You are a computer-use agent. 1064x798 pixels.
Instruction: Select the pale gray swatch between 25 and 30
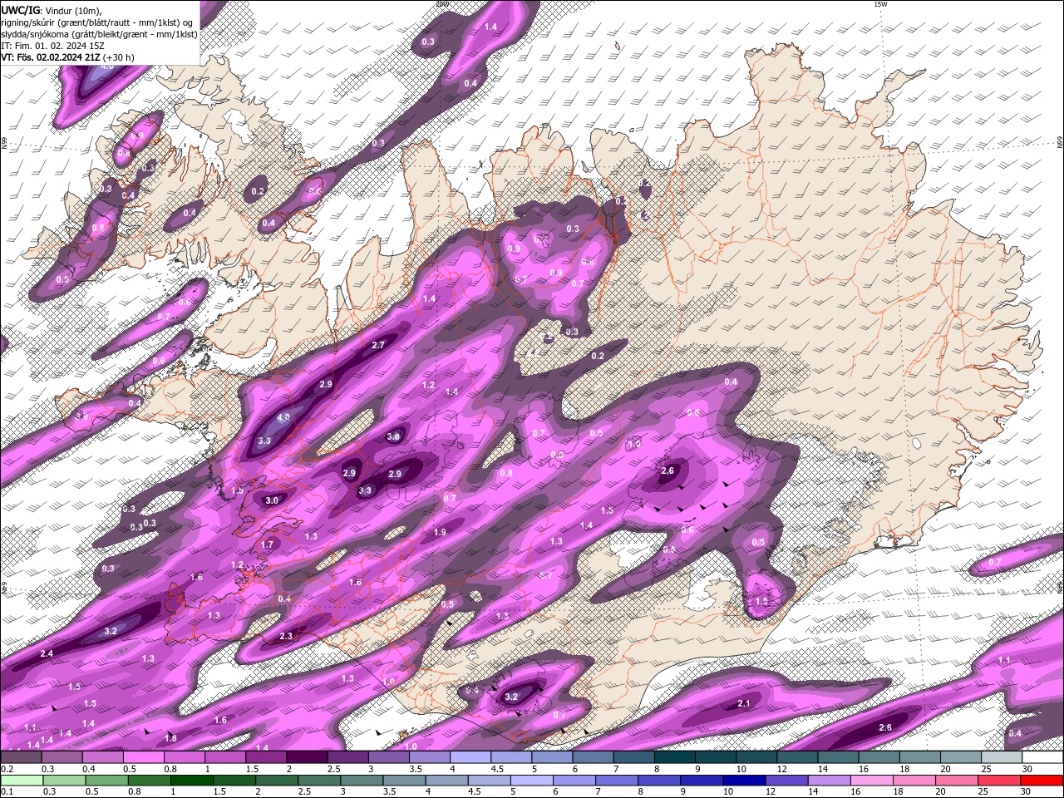[x=1001, y=757]
